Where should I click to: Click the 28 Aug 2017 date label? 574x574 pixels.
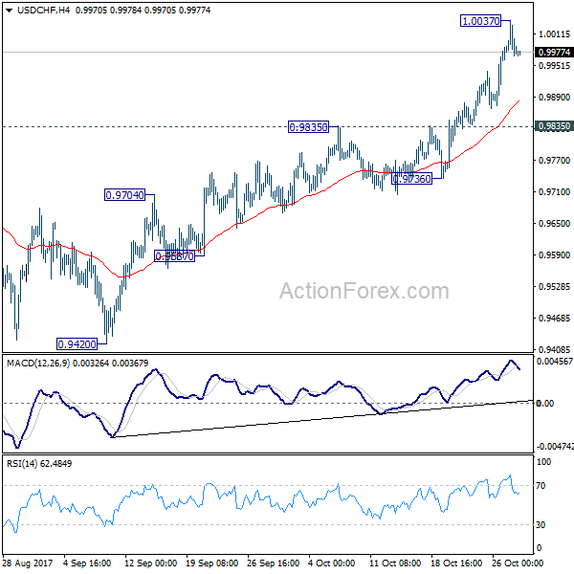tap(28, 563)
